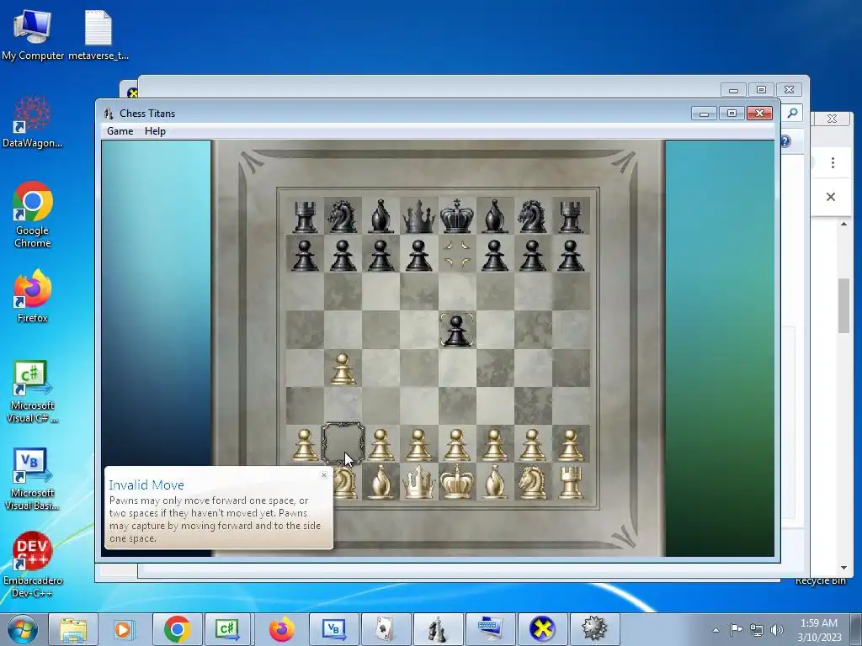Click the volume speaker tray icon
Viewport: 862px width, 646px height.
click(x=777, y=630)
